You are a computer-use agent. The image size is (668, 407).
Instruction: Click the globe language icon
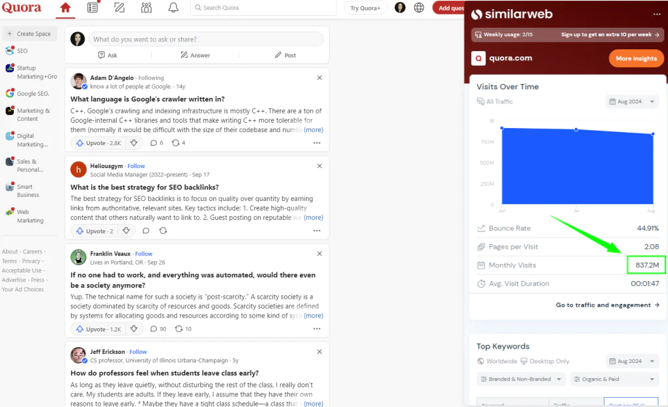tap(419, 8)
